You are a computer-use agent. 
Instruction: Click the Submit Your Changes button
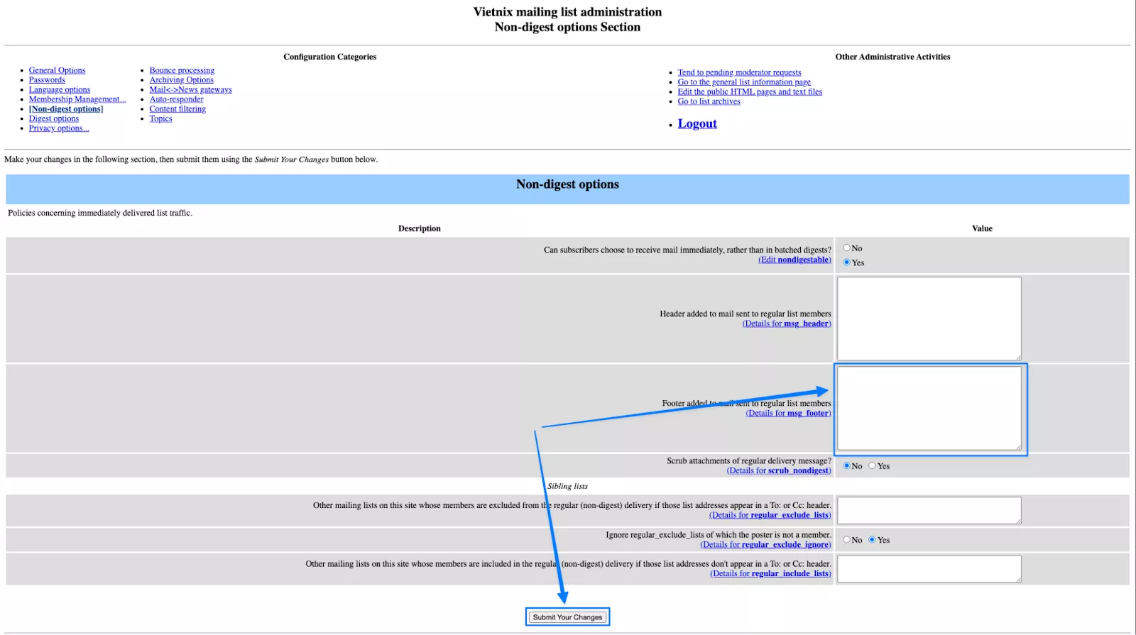[567, 617]
